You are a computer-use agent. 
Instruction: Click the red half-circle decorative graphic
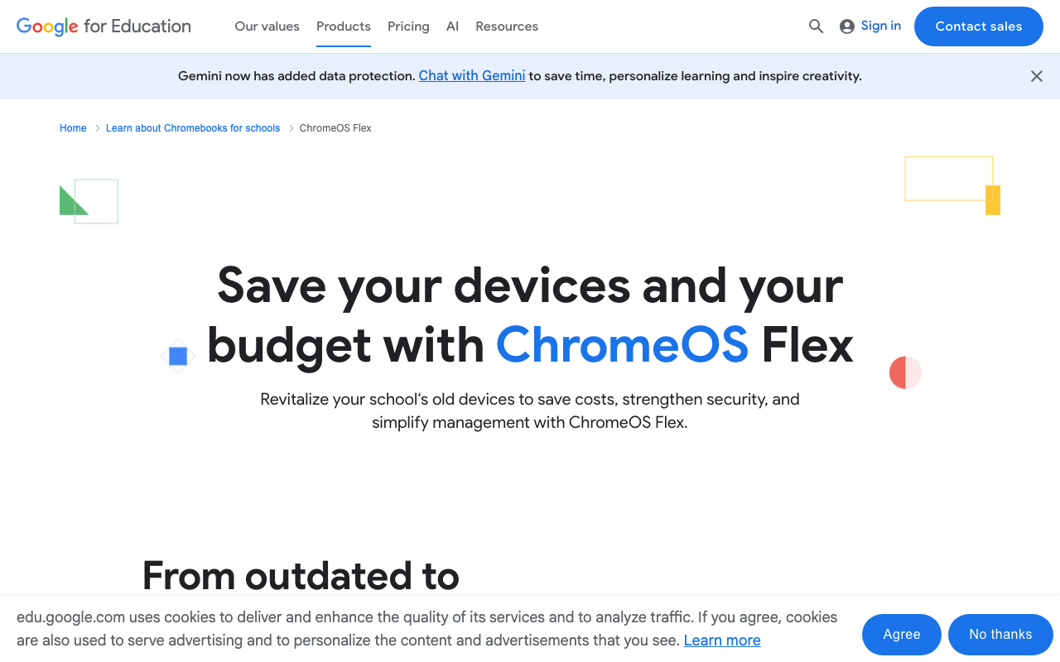point(905,372)
